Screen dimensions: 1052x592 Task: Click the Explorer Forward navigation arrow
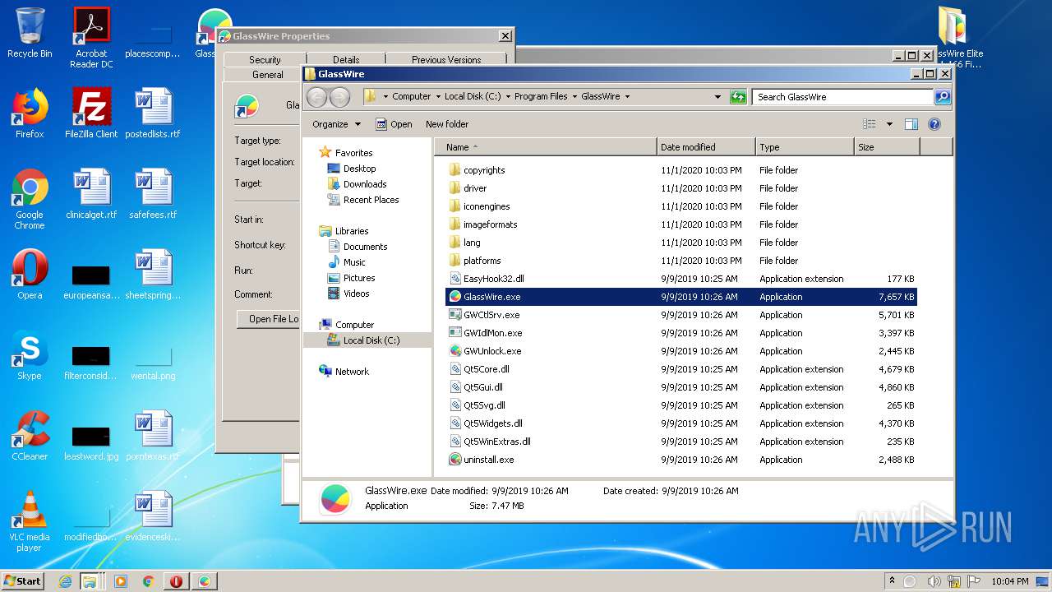339,97
